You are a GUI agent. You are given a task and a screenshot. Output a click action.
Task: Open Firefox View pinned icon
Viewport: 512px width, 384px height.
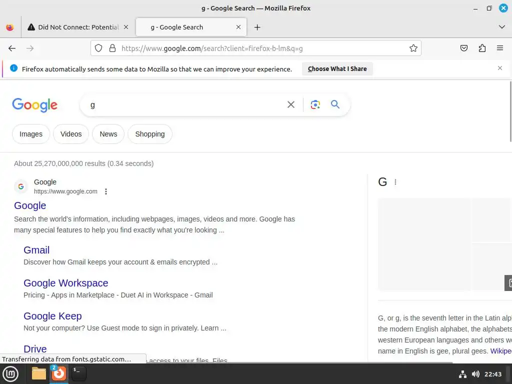point(10,27)
